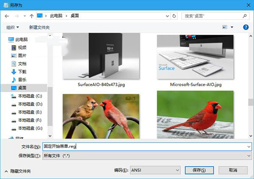Click the blue 下载 arrow icon
Screen dimensions: 254x179
click(x=14, y=72)
